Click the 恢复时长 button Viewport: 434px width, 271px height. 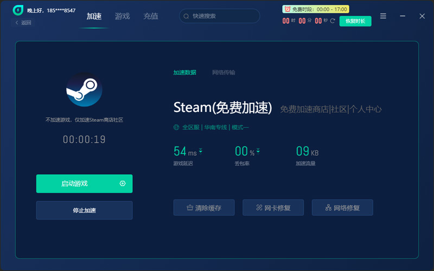(355, 21)
